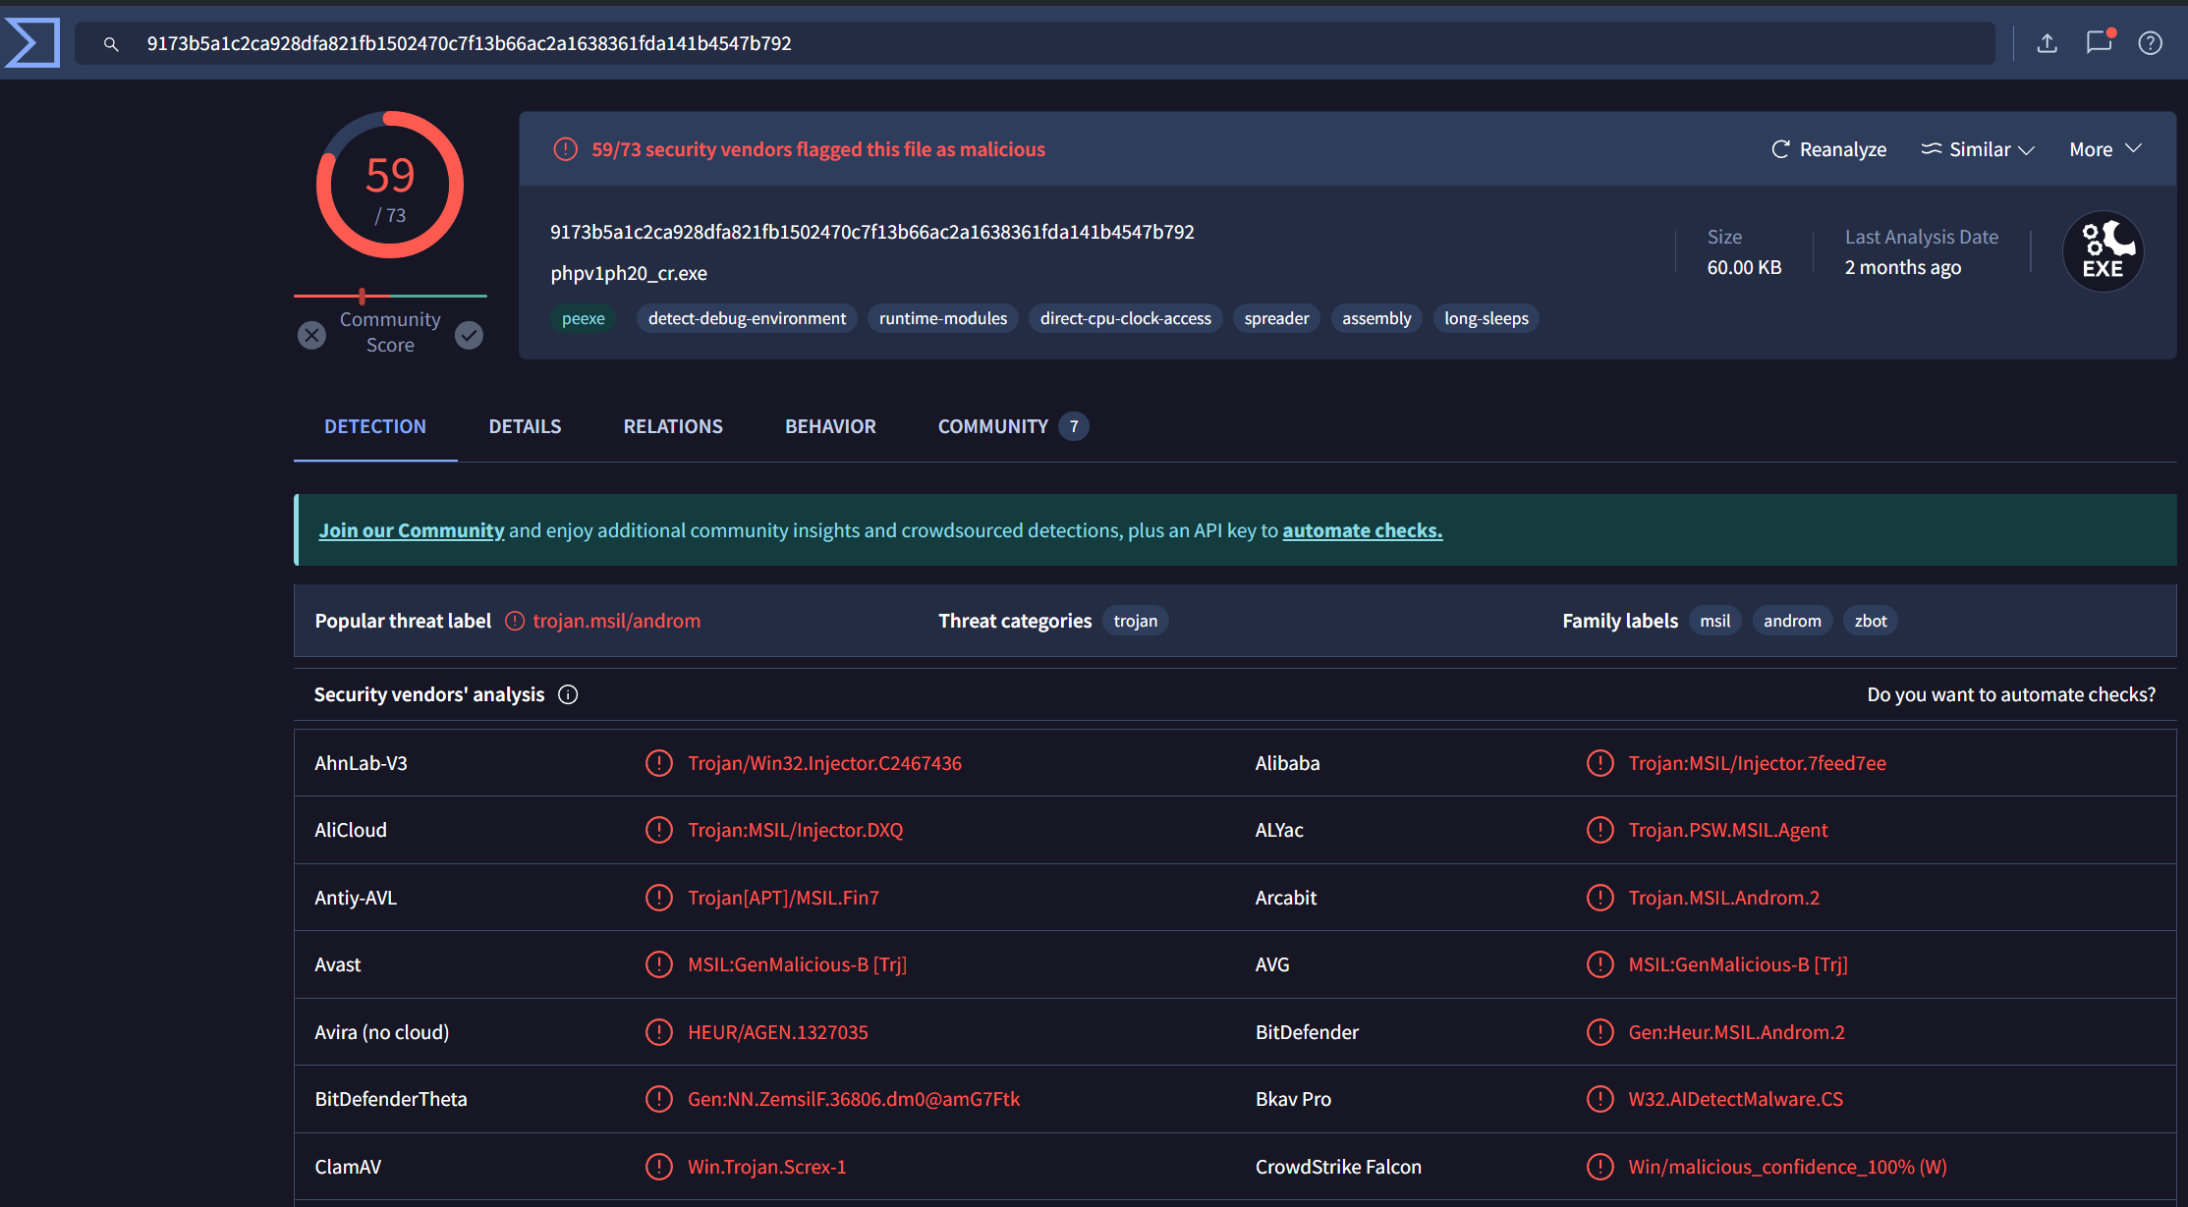Switch to the RELATIONS tab

tap(673, 426)
